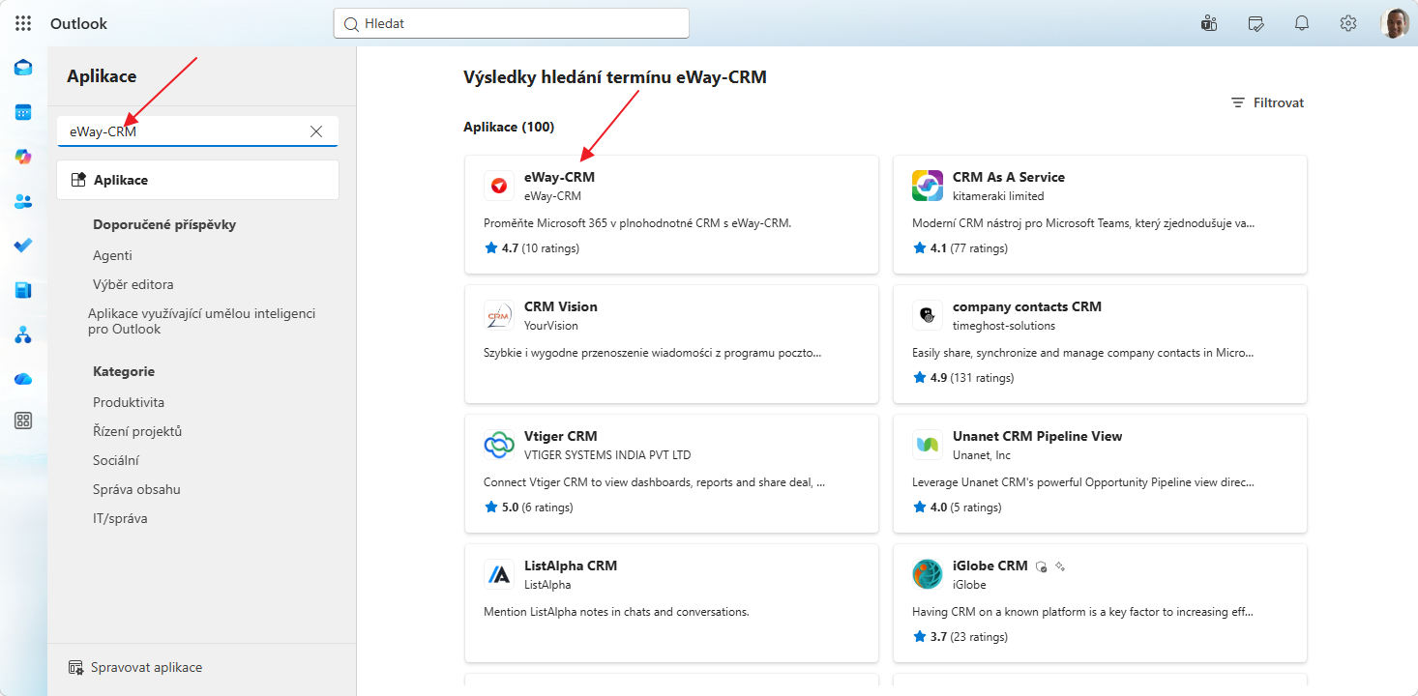Click the 4.1 (77 ratings) text
The height and width of the screenshot is (696, 1418).
click(x=969, y=248)
